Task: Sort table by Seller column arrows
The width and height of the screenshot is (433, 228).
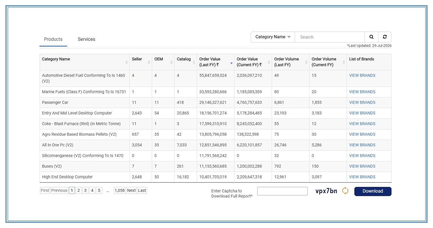Action: click(x=149, y=62)
